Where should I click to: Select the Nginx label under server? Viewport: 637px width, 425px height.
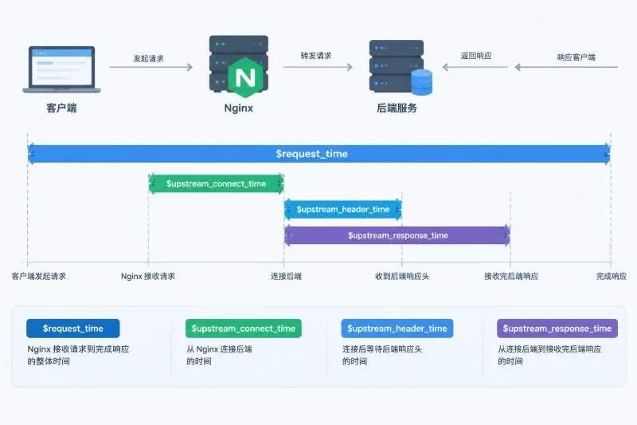tap(239, 108)
